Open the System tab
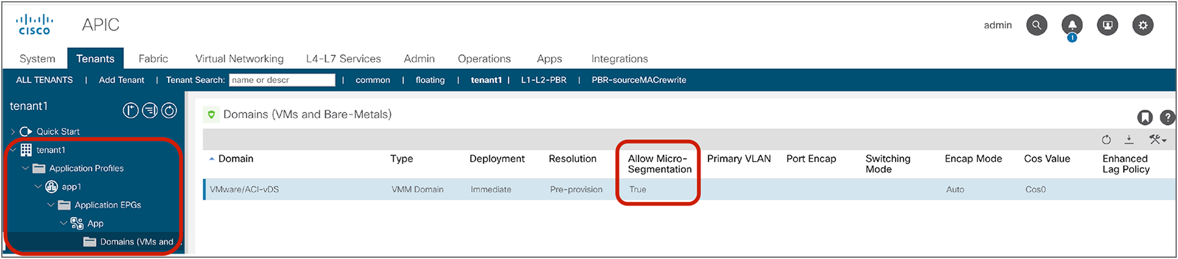Screen dimensions: 1178x259 pyautogui.click(x=37, y=58)
